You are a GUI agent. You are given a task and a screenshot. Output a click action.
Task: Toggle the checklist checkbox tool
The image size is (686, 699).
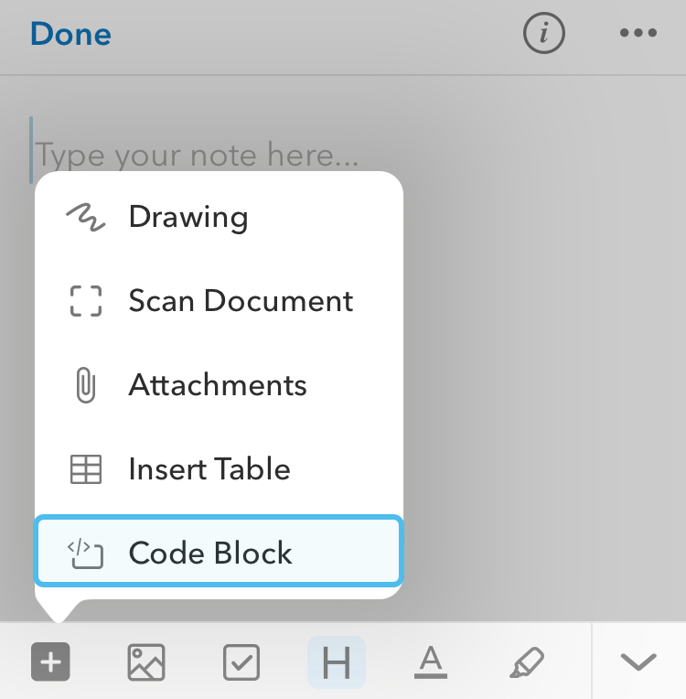241,661
